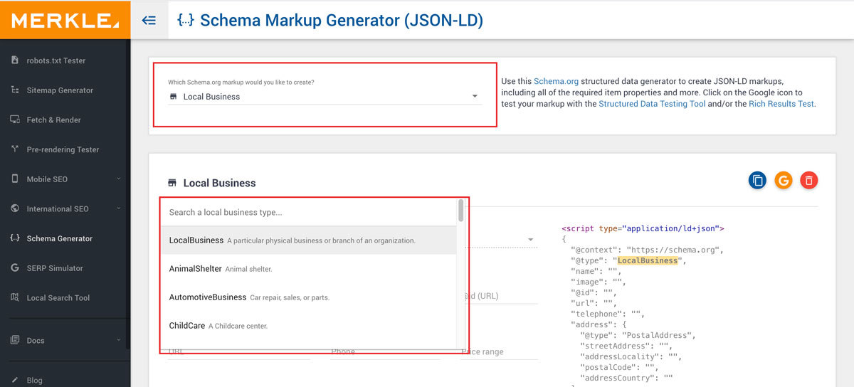This screenshot has height=387, width=854.
Task: Open the SERP Simulator menu item
Action: click(55, 268)
